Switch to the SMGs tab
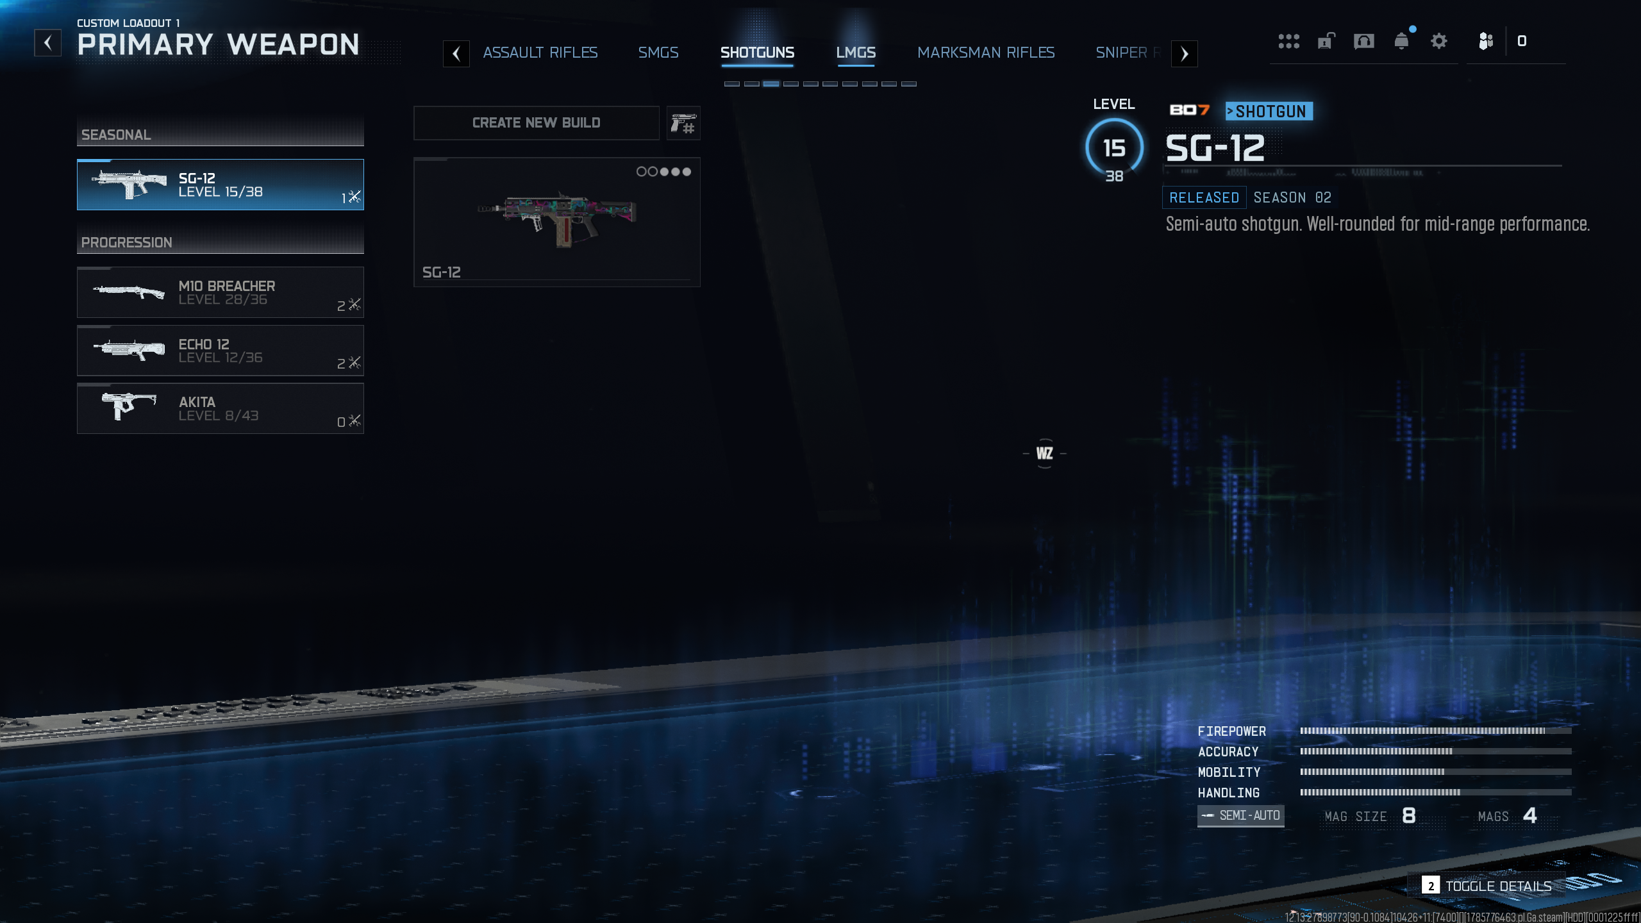This screenshot has height=923, width=1641. pyautogui.click(x=658, y=53)
